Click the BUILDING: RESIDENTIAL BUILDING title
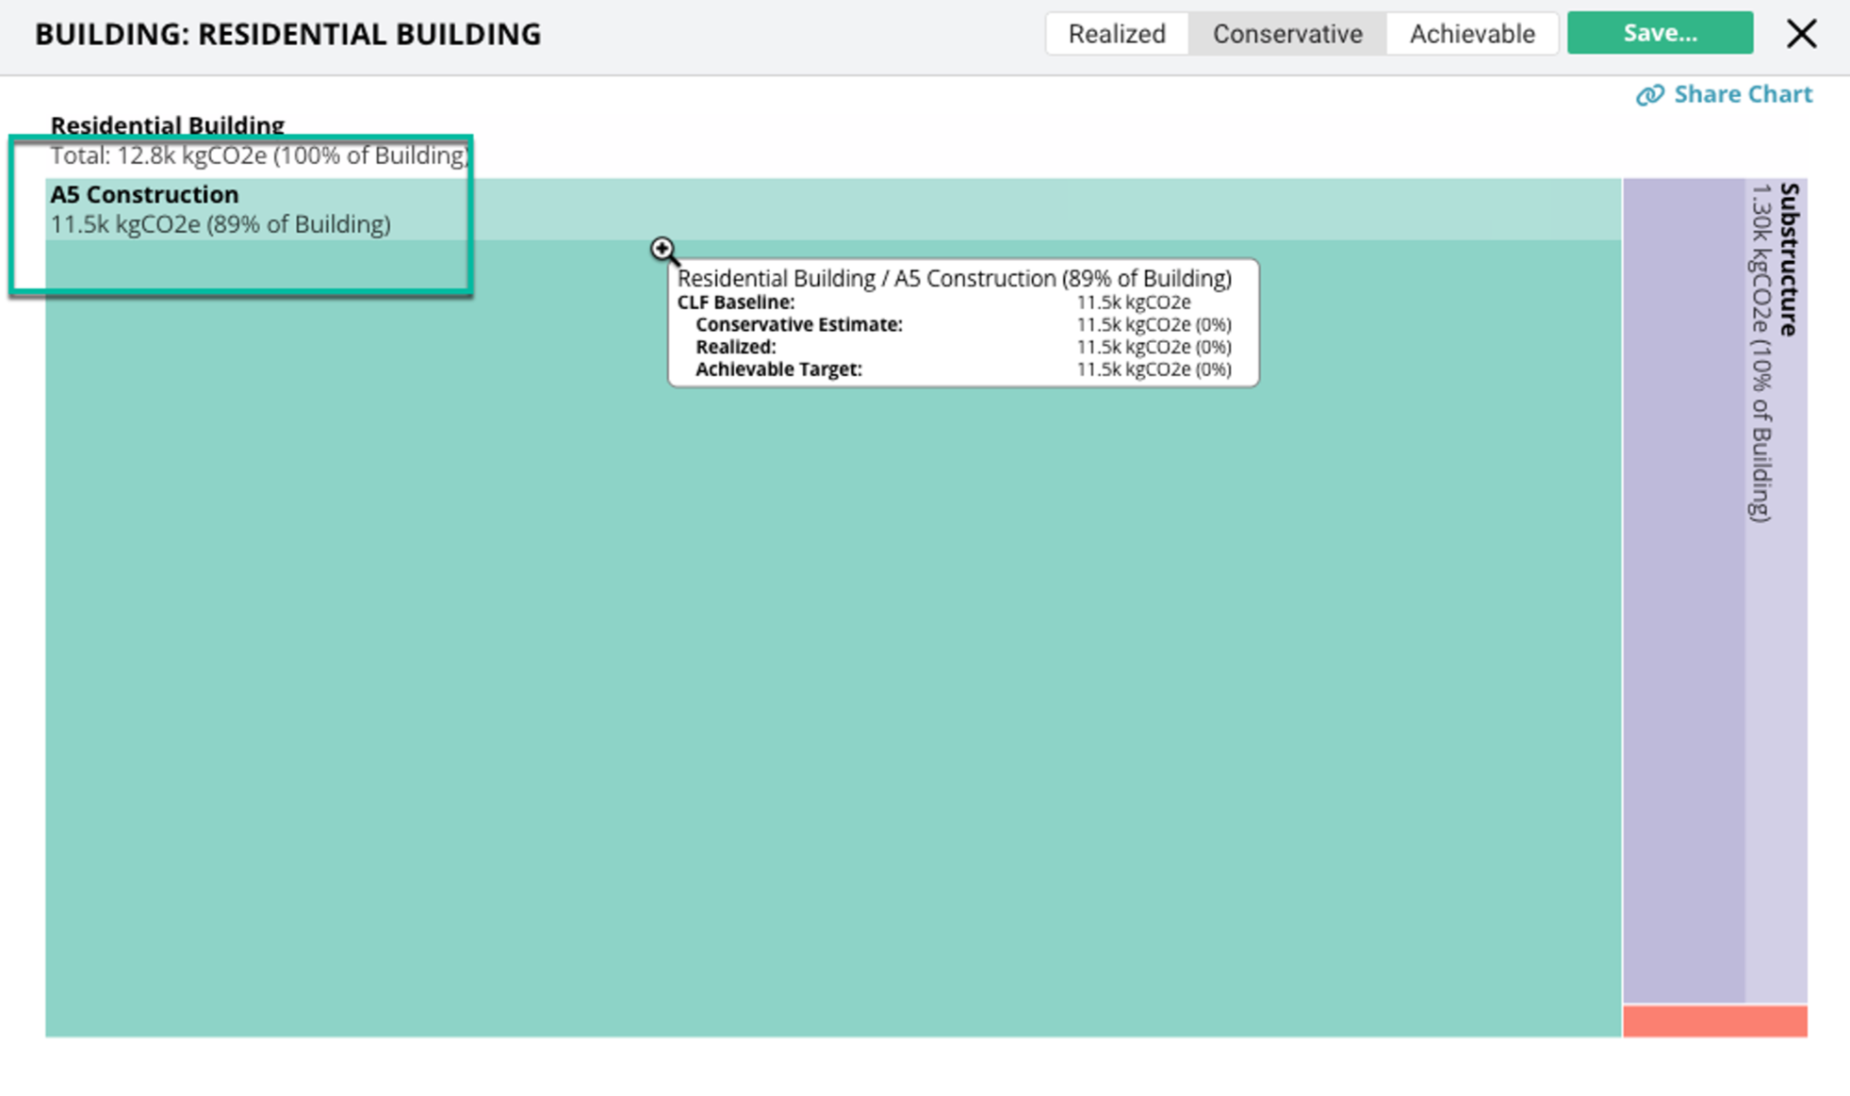Screen dimensions: 1850x1096 287,34
